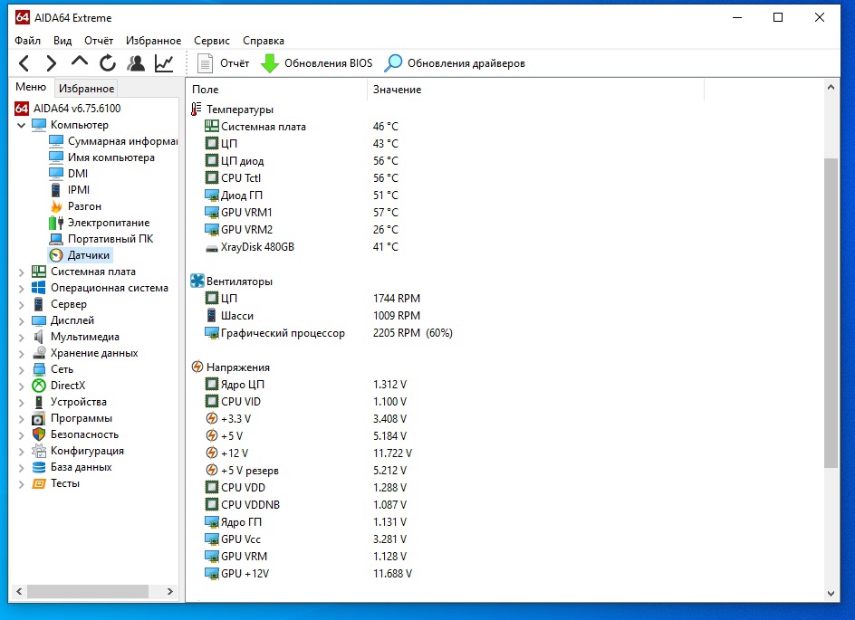
Task: Go back with the left arrow toolbar icon
Action: [24, 63]
